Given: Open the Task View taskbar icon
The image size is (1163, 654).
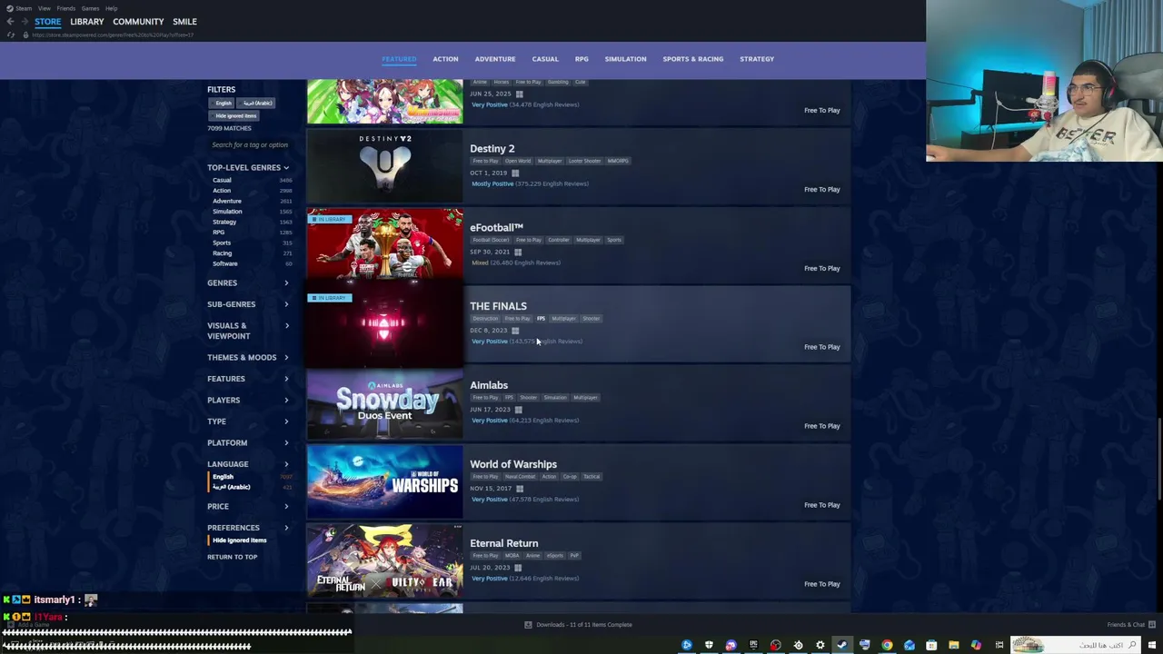Looking at the screenshot, I should pyautogui.click(x=999, y=645).
